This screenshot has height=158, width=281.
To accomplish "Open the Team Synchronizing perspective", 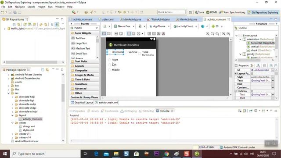I will (232, 12).
